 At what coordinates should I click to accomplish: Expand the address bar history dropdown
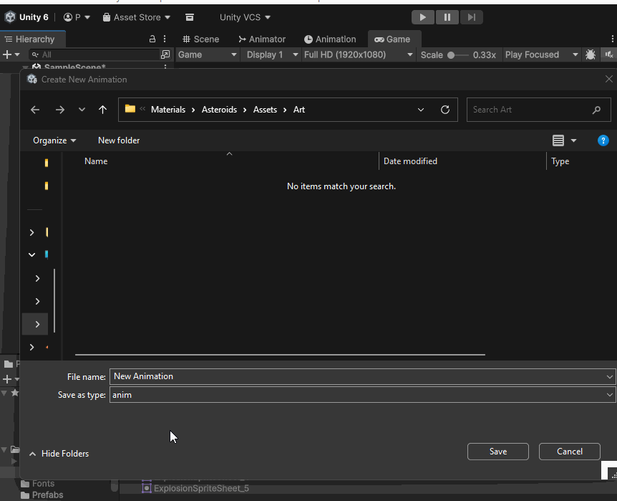421,110
